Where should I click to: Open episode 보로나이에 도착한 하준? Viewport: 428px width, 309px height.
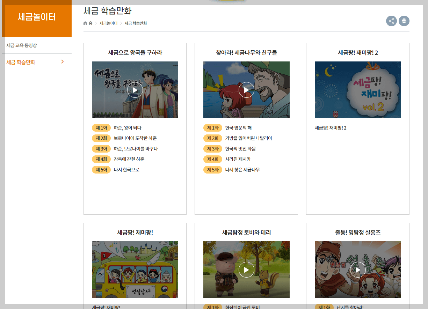135,138
